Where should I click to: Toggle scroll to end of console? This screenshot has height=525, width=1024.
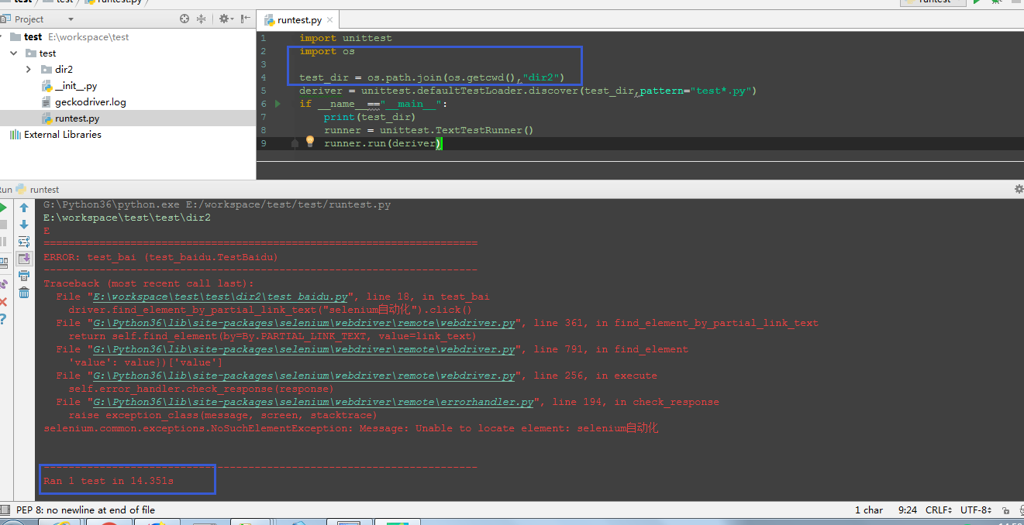click(x=24, y=259)
